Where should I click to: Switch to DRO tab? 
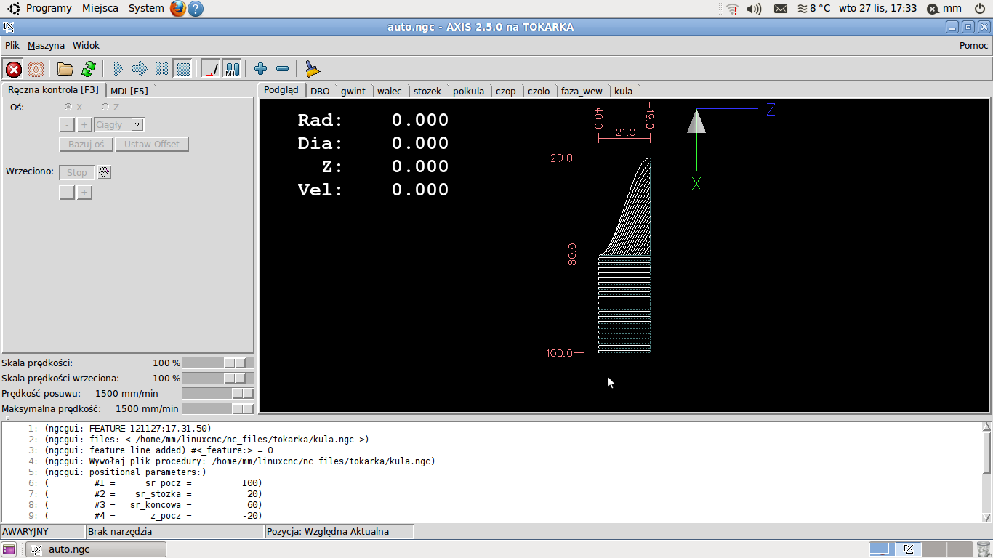pos(320,91)
